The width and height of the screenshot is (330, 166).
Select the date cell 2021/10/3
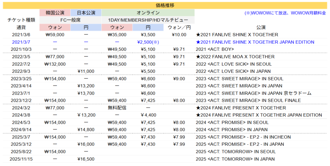tap(21, 49)
